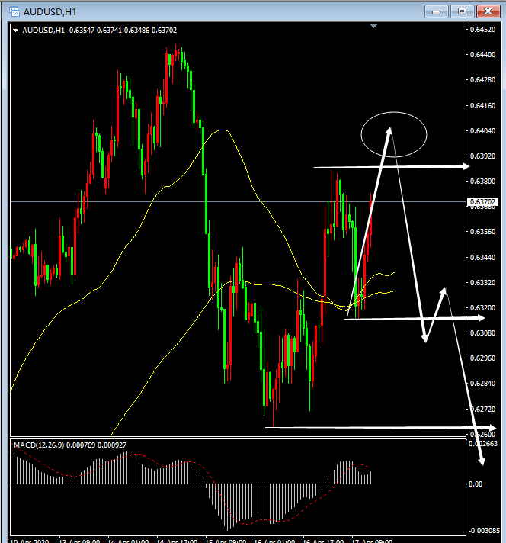
Task: Click the 0.62840 price scale label
Action: (x=483, y=384)
